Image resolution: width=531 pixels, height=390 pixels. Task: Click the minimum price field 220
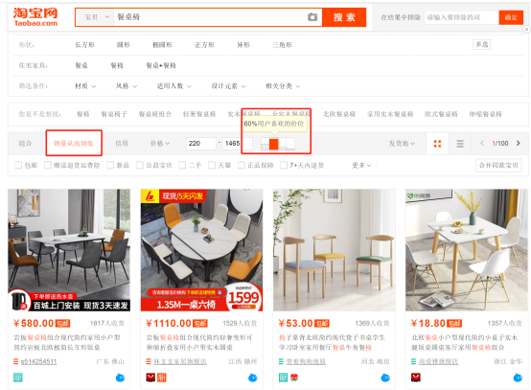[x=201, y=144]
